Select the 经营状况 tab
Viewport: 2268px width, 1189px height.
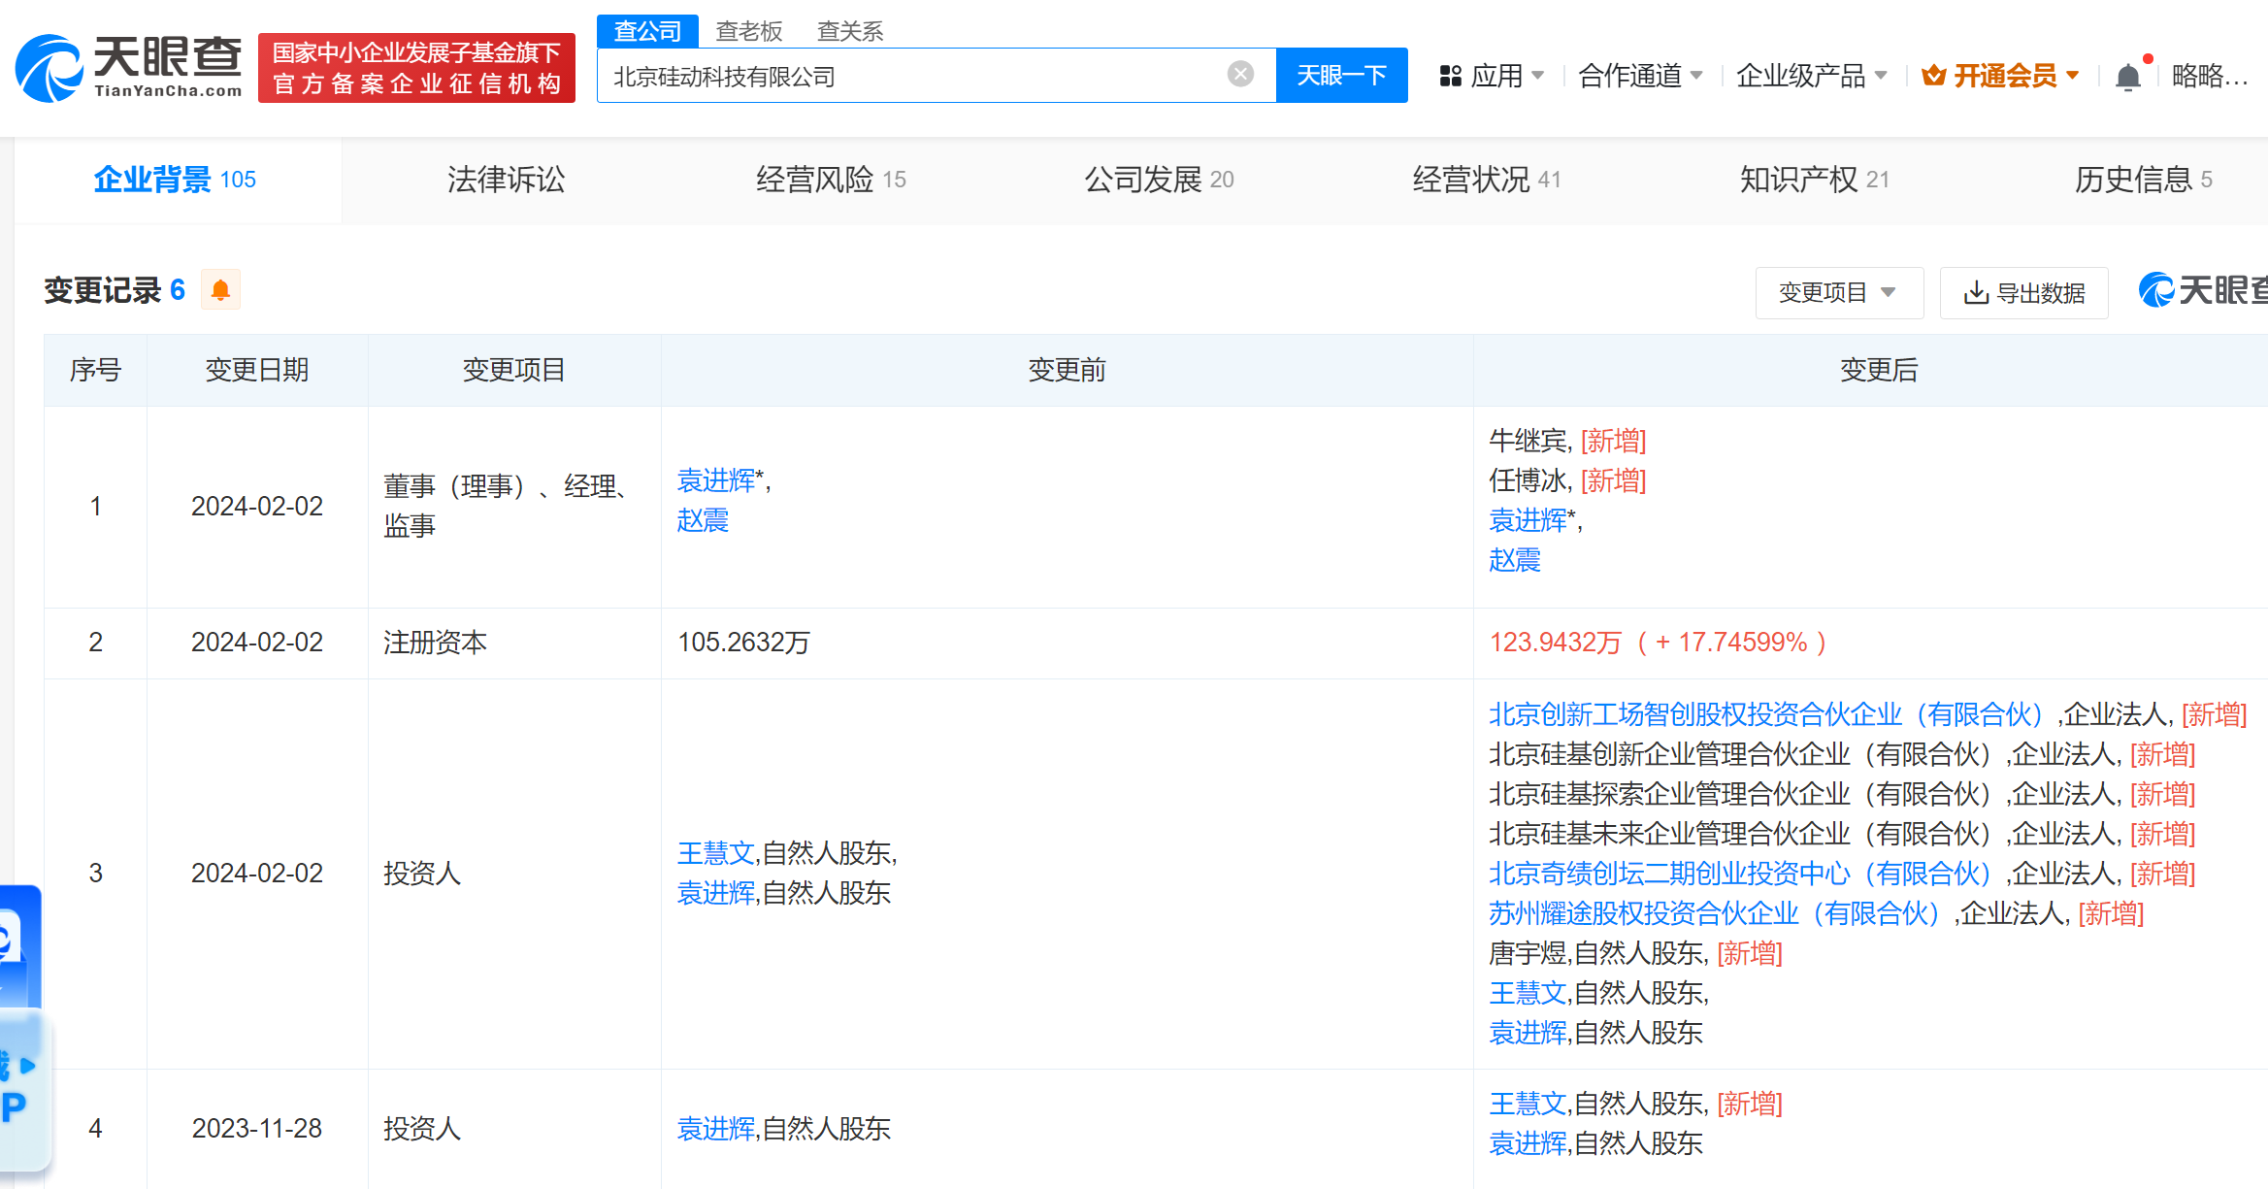click(x=1487, y=180)
